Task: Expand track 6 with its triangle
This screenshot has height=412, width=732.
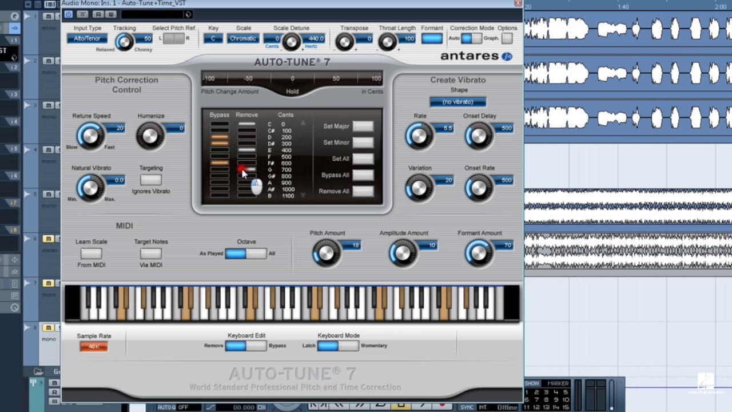Action: click(26, 238)
